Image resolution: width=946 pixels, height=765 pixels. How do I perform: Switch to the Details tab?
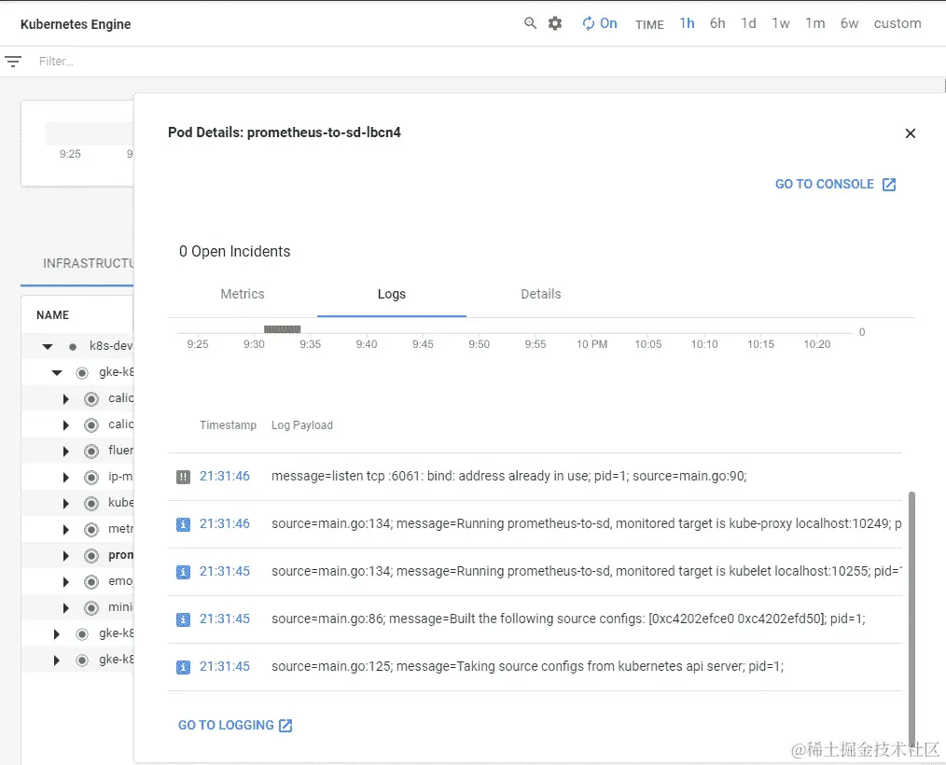pyautogui.click(x=541, y=294)
